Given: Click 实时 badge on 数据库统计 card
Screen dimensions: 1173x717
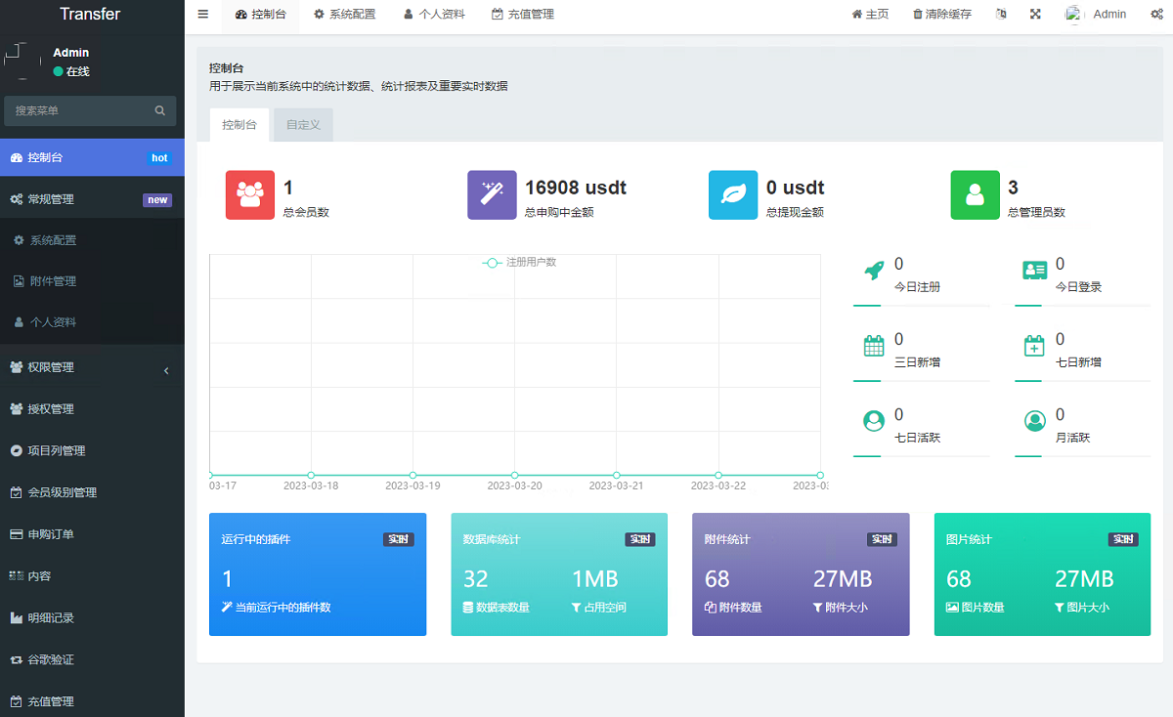Looking at the screenshot, I should [640, 539].
